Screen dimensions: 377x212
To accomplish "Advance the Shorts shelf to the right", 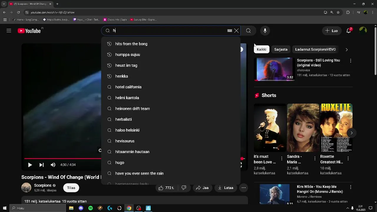I will point(351,133).
